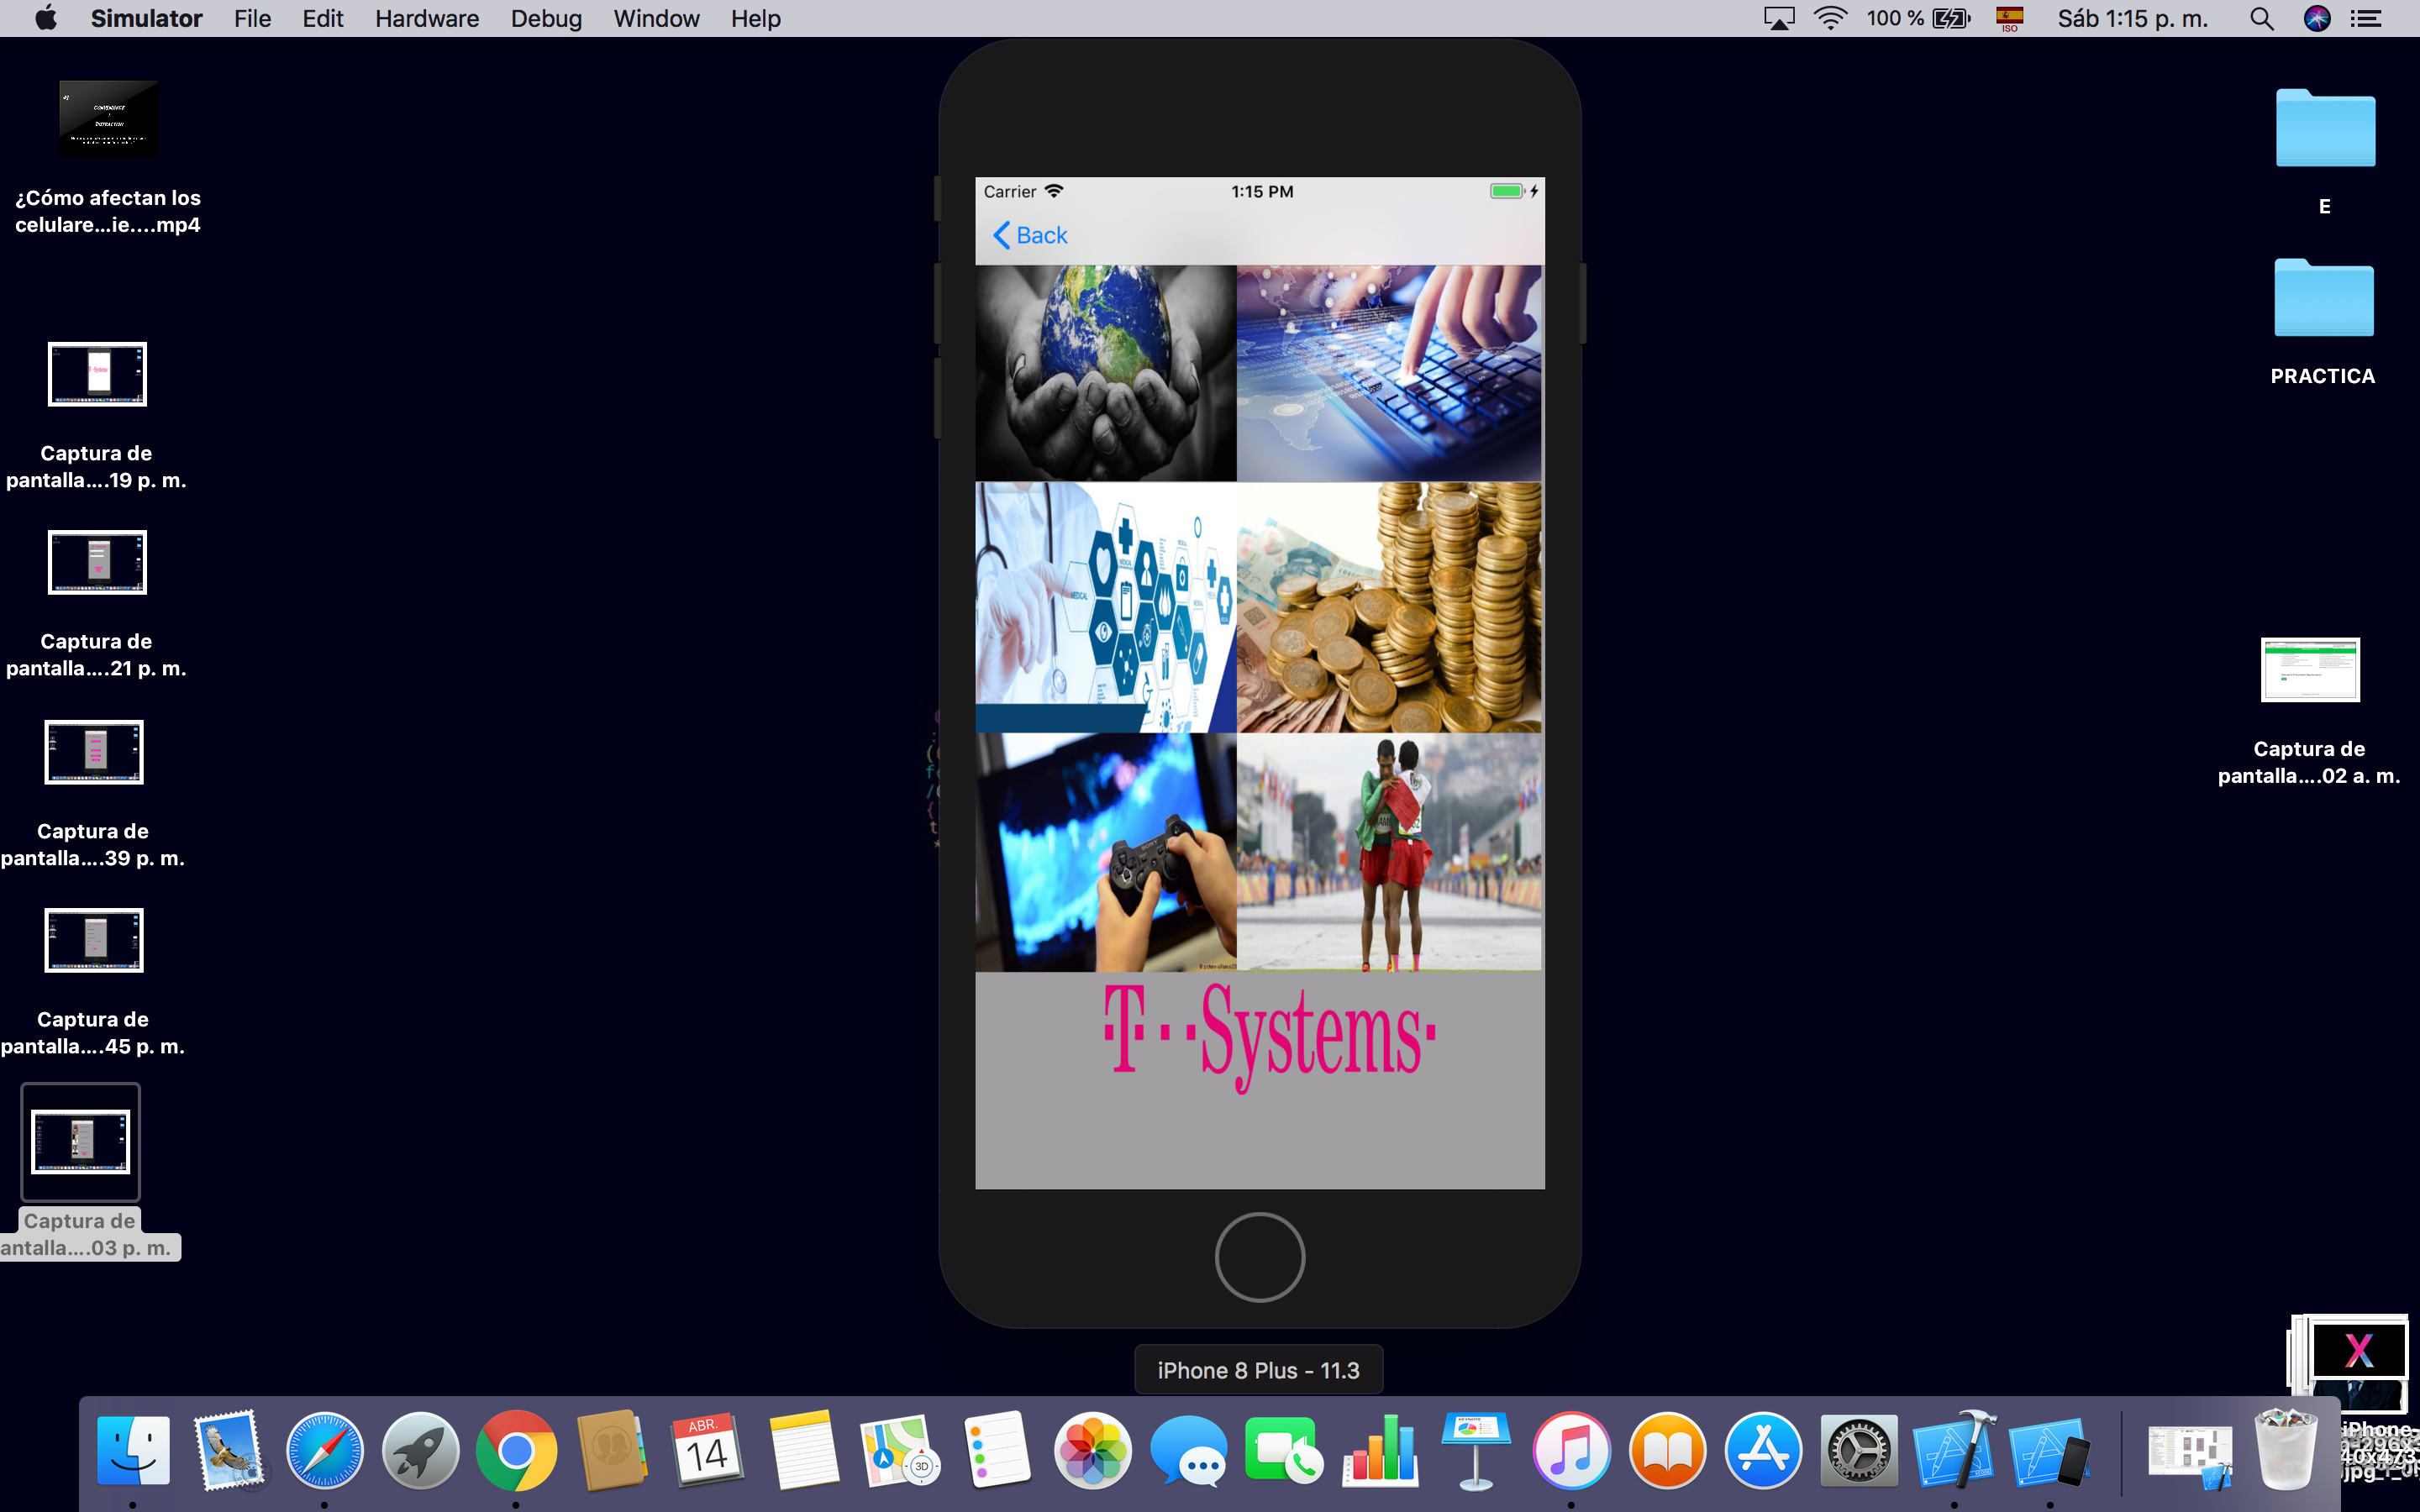Viewport: 2420px width, 1512px height.
Task: Open Notification Center list icon
Action: (2366, 19)
